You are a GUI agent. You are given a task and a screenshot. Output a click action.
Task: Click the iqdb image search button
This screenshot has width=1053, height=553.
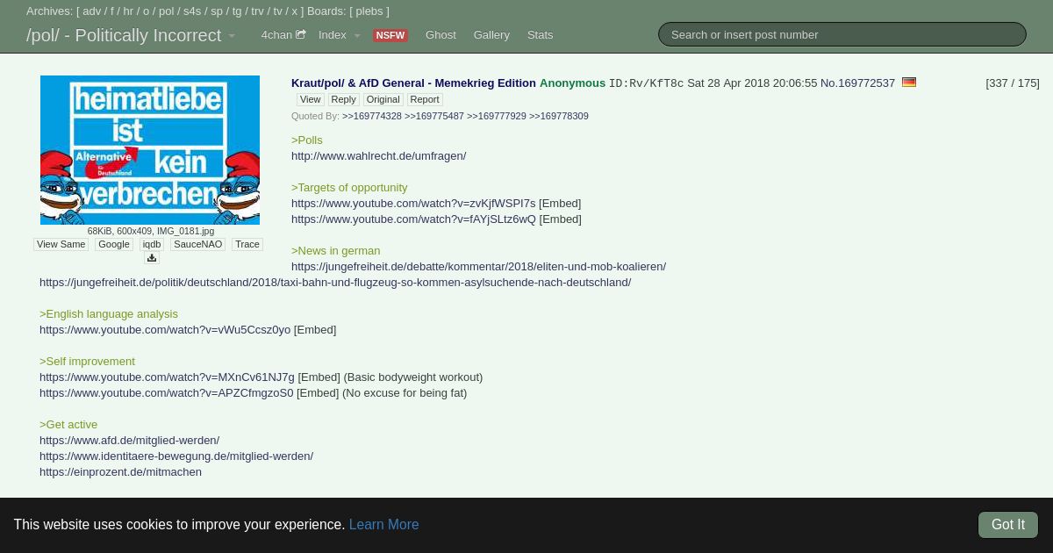point(152,244)
